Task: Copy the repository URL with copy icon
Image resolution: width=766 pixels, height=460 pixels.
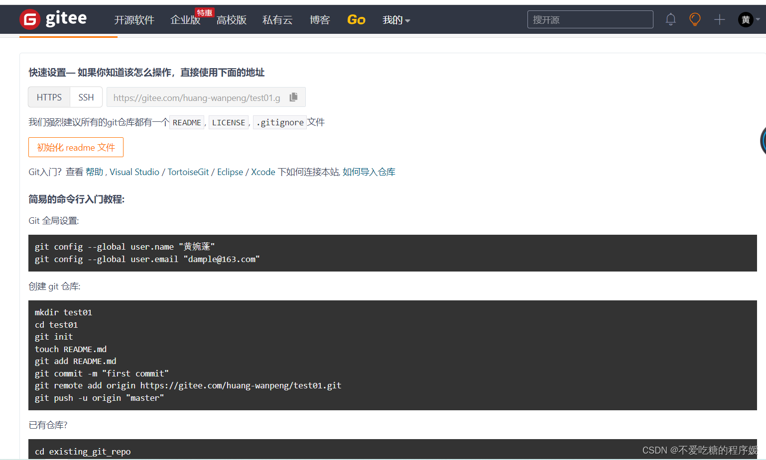Action: pyautogui.click(x=293, y=97)
